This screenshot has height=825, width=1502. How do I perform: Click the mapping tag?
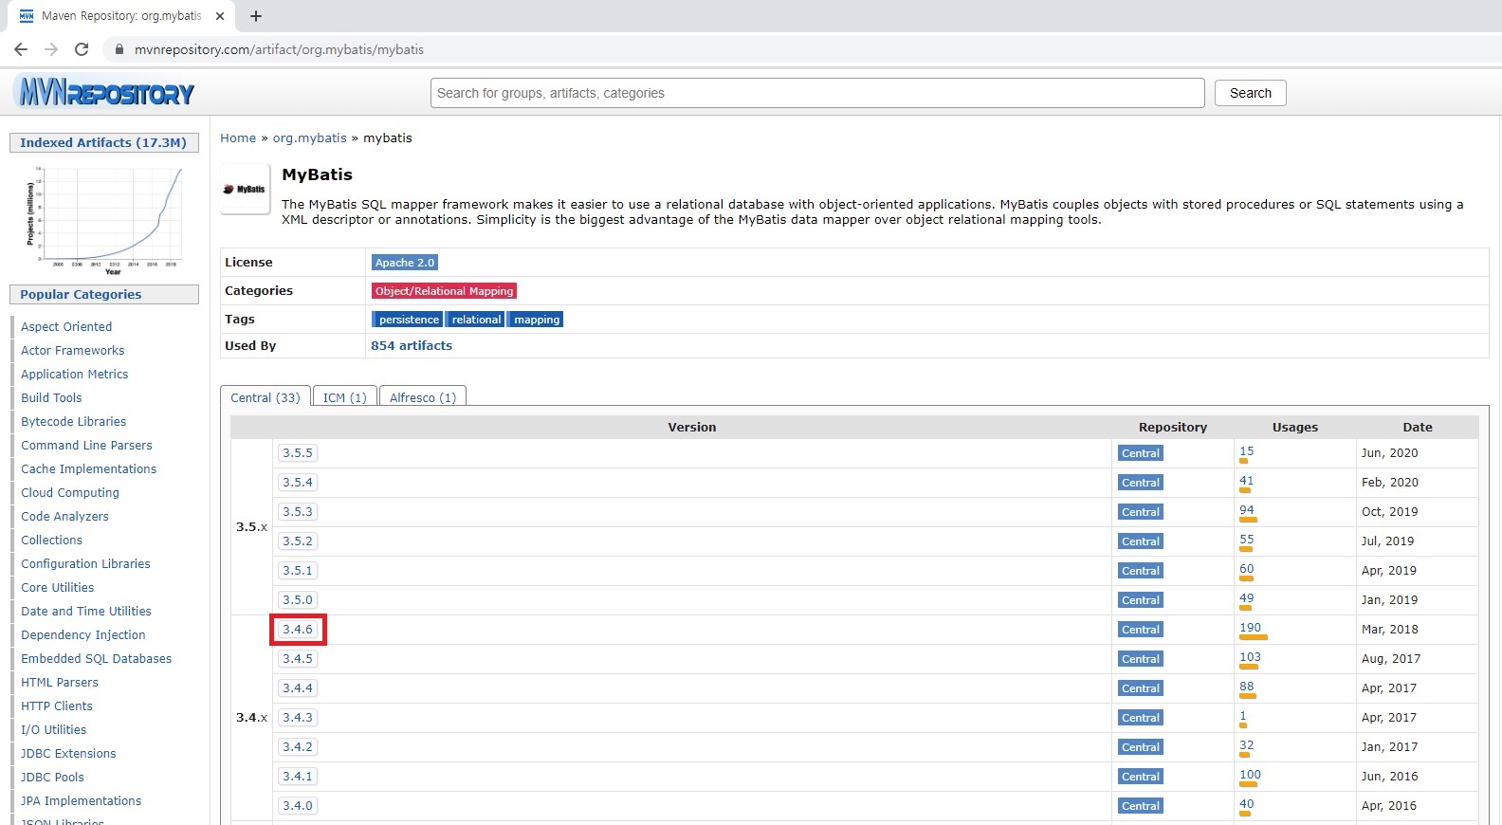(536, 320)
